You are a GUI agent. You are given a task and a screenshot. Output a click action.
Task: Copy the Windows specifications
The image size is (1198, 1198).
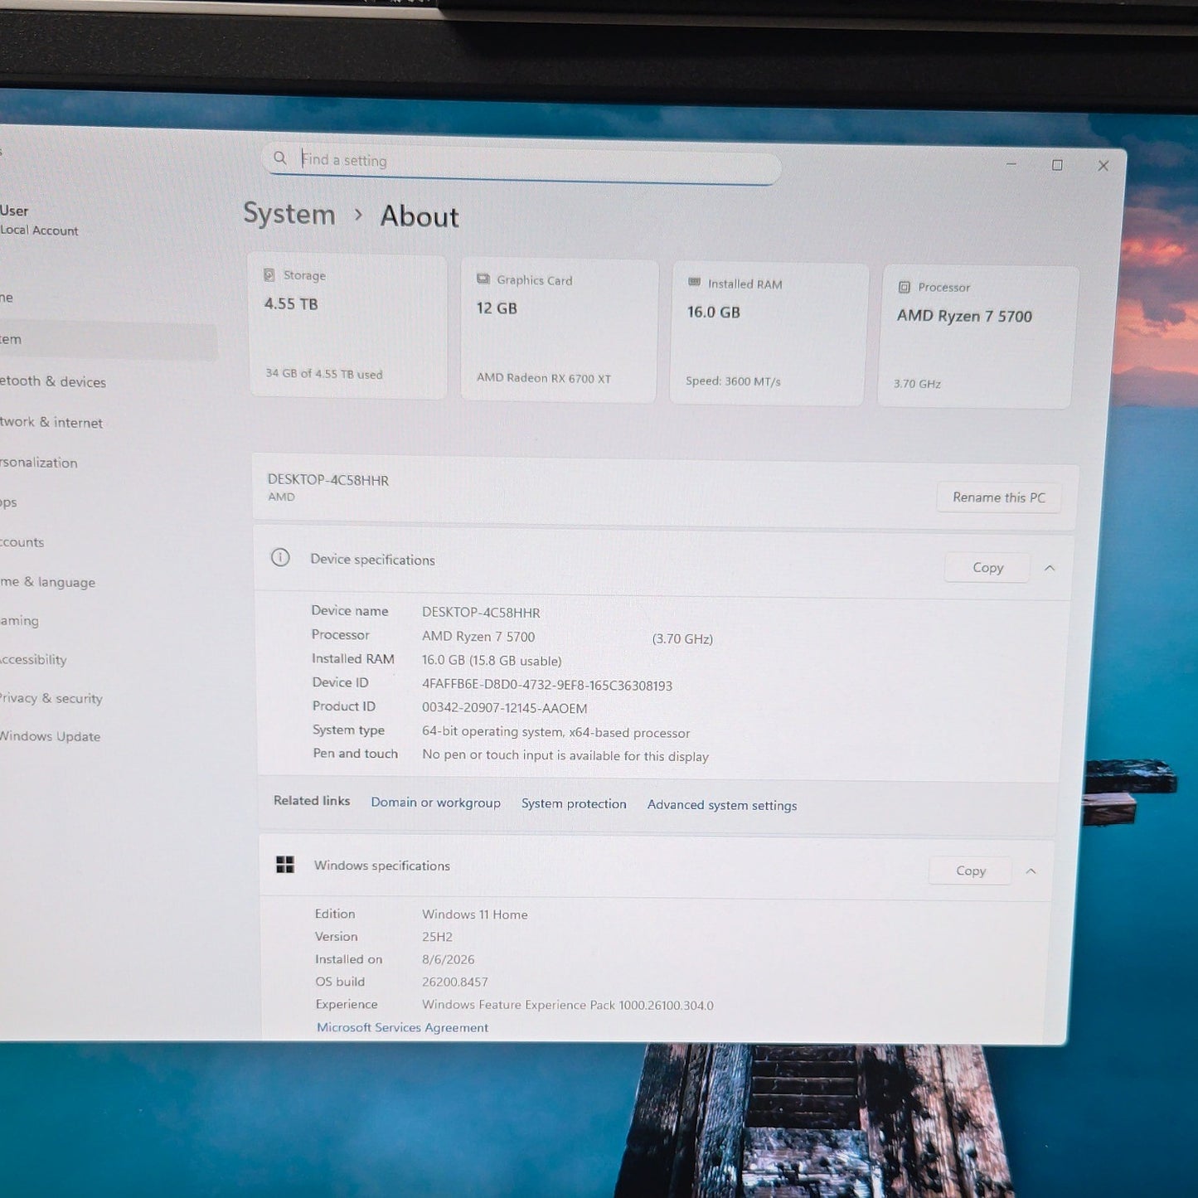(x=971, y=871)
